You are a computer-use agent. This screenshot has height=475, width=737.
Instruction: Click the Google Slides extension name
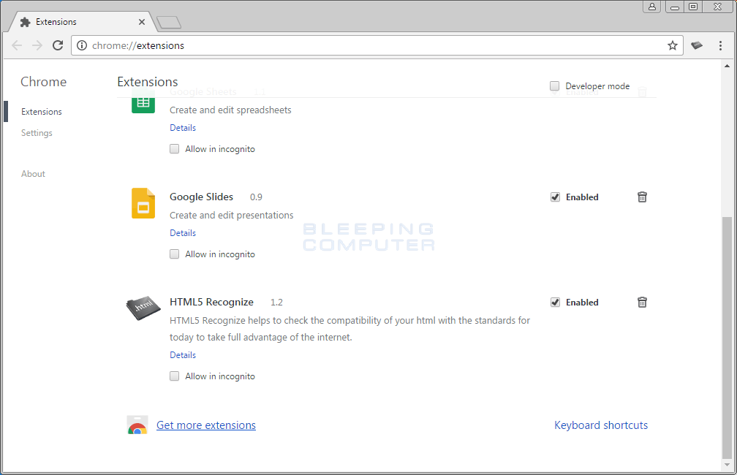pyautogui.click(x=201, y=197)
